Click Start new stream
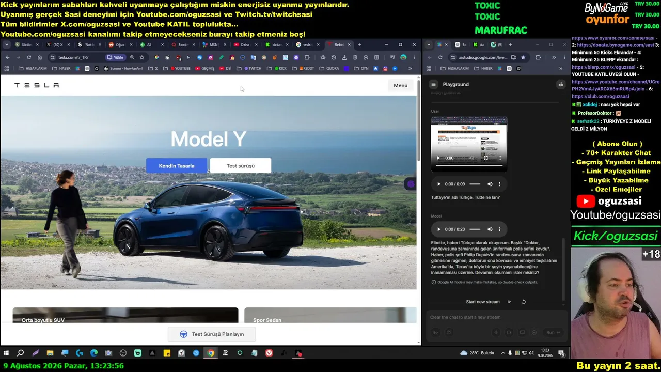 point(483,302)
